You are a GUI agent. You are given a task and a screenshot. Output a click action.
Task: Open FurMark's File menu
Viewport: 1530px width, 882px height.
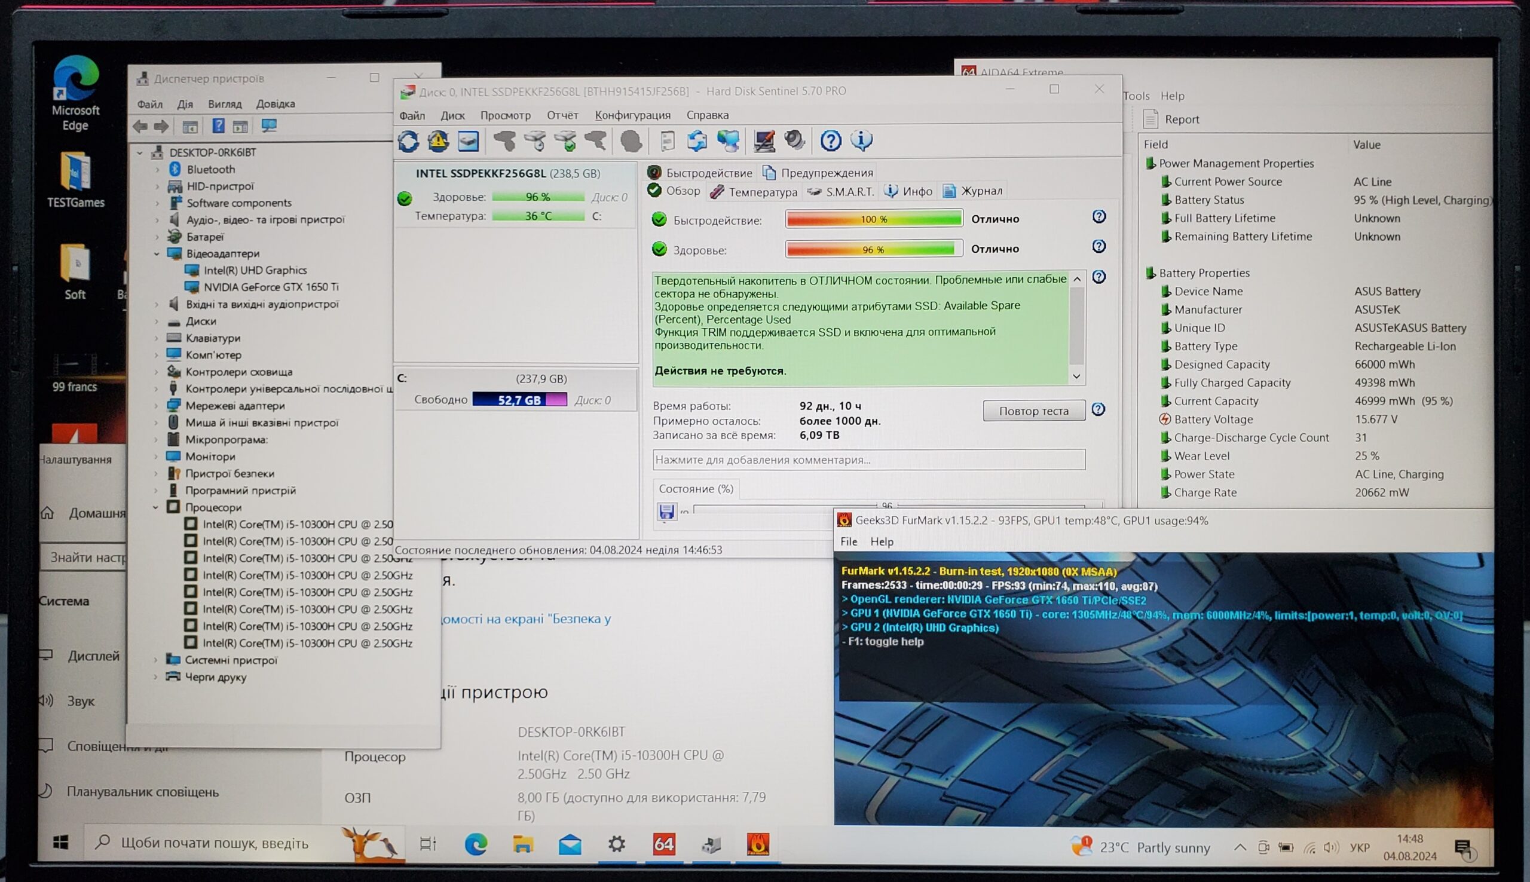849,541
